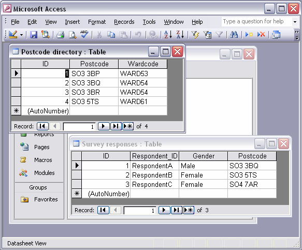Go to first record in Survey responses
The image size is (302, 250).
(103, 210)
